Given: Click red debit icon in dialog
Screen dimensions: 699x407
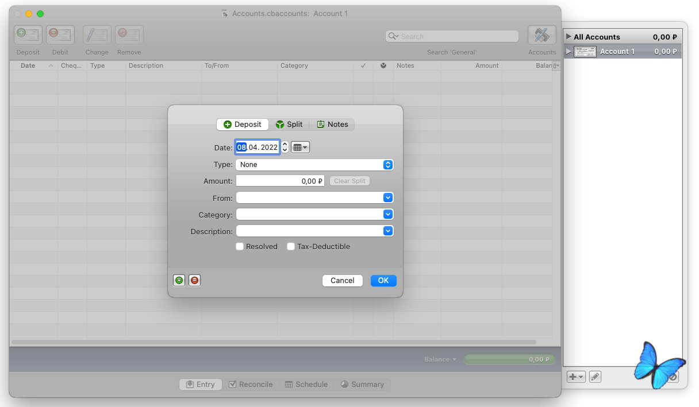Looking at the screenshot, I should [x=195, y=281].
